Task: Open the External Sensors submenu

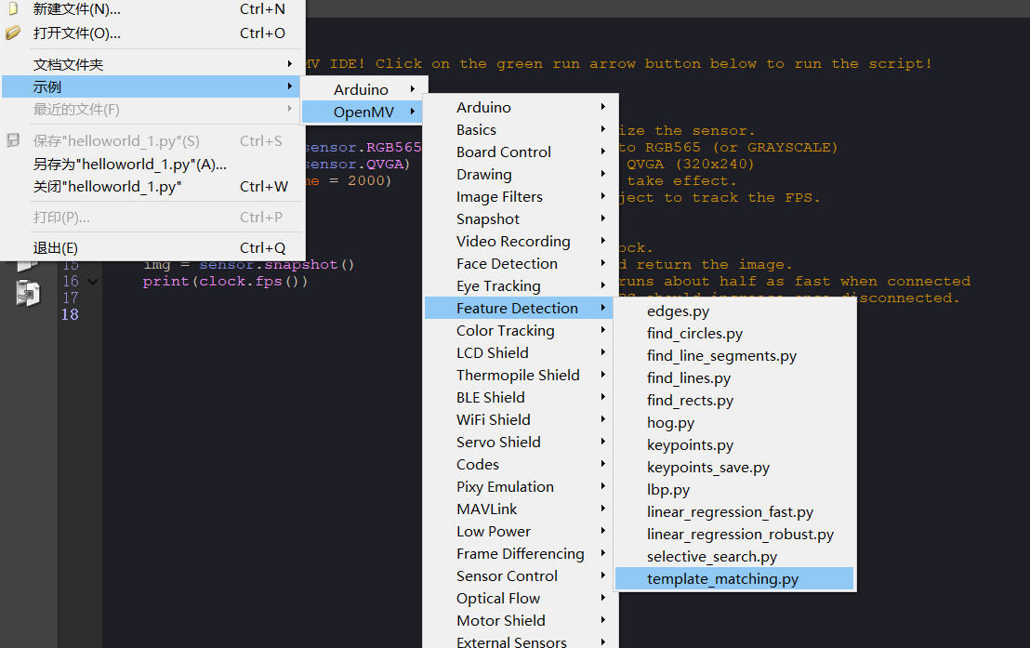Action: 519,641
